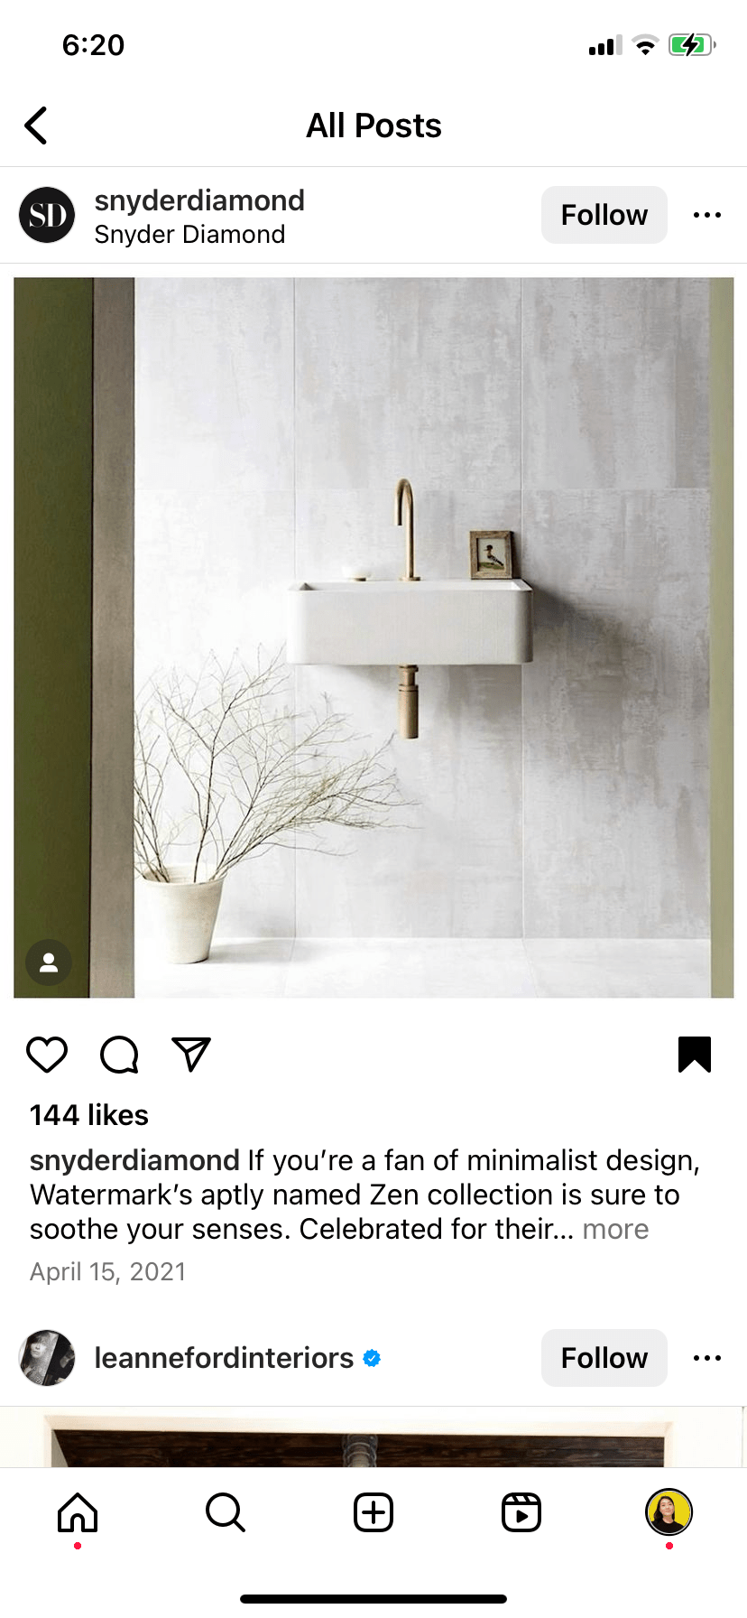Show tagged people on the sink photo
Screen dimensions: 747x1618
[x=49, y=962]
